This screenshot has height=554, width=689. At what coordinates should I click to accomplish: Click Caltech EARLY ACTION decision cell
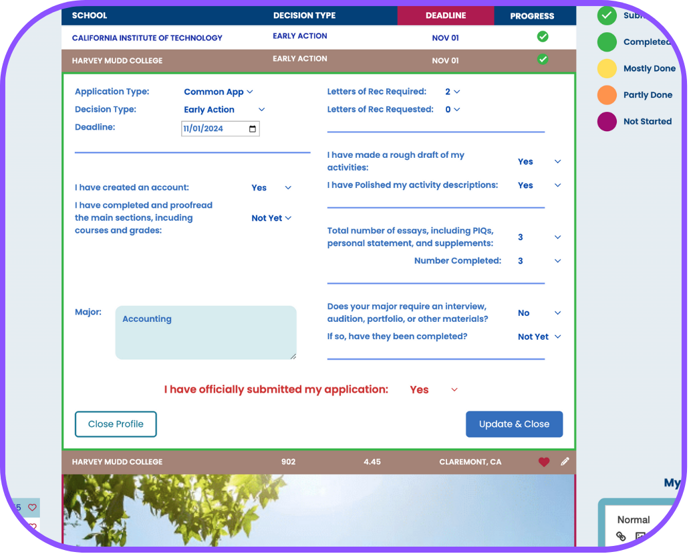coord(299,36)
